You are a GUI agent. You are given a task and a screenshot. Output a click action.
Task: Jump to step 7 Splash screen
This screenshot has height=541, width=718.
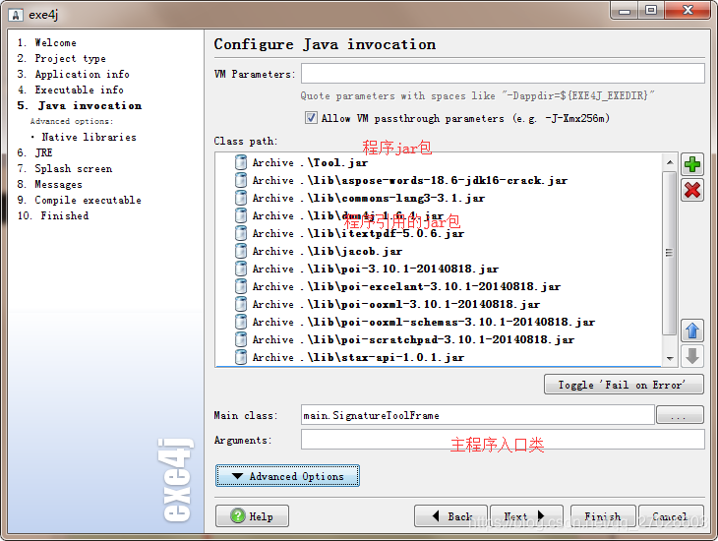65,168
